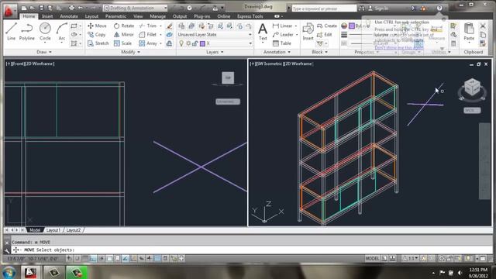Viewport: 496px width, 279px height.
Task: Open the Annotate ribbon tab
Action: (x=69, y=16)
